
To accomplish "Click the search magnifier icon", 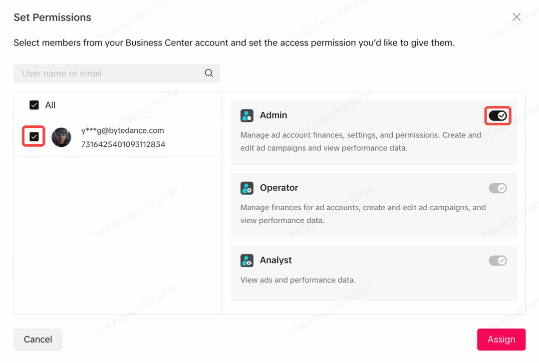I will pos(209,73).
